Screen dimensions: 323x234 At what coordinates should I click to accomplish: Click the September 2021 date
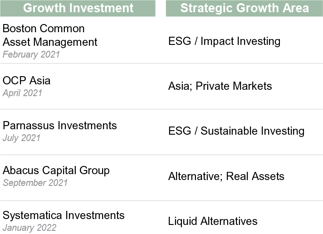pos(35,183)
